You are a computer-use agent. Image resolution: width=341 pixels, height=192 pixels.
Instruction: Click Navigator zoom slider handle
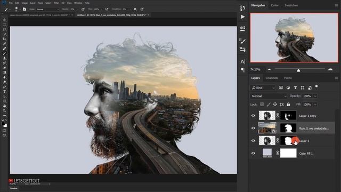coord(298,70)
